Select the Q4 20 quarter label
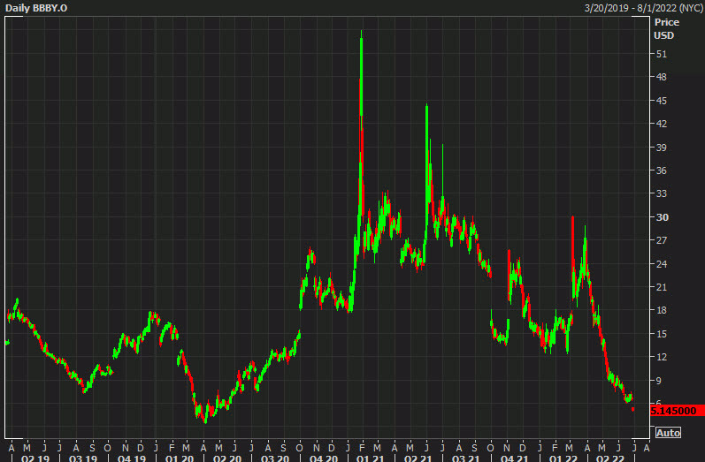The height and width of the screenshot is (462, 705). pyautogui.click(x=324, y=458)
